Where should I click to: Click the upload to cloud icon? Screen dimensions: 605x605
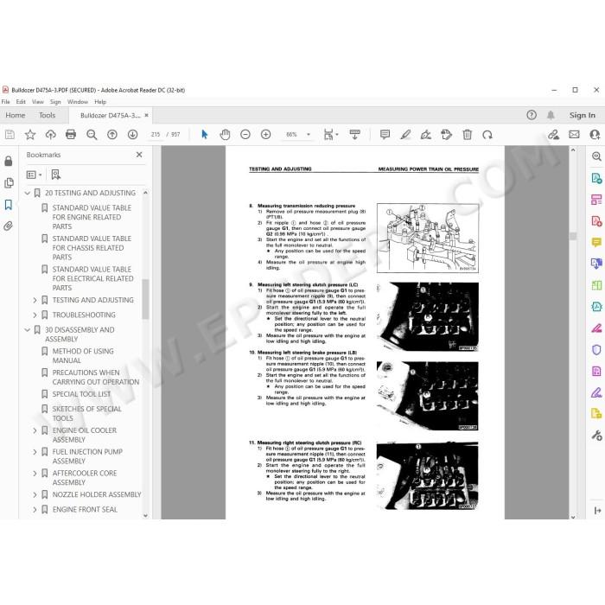50,135
